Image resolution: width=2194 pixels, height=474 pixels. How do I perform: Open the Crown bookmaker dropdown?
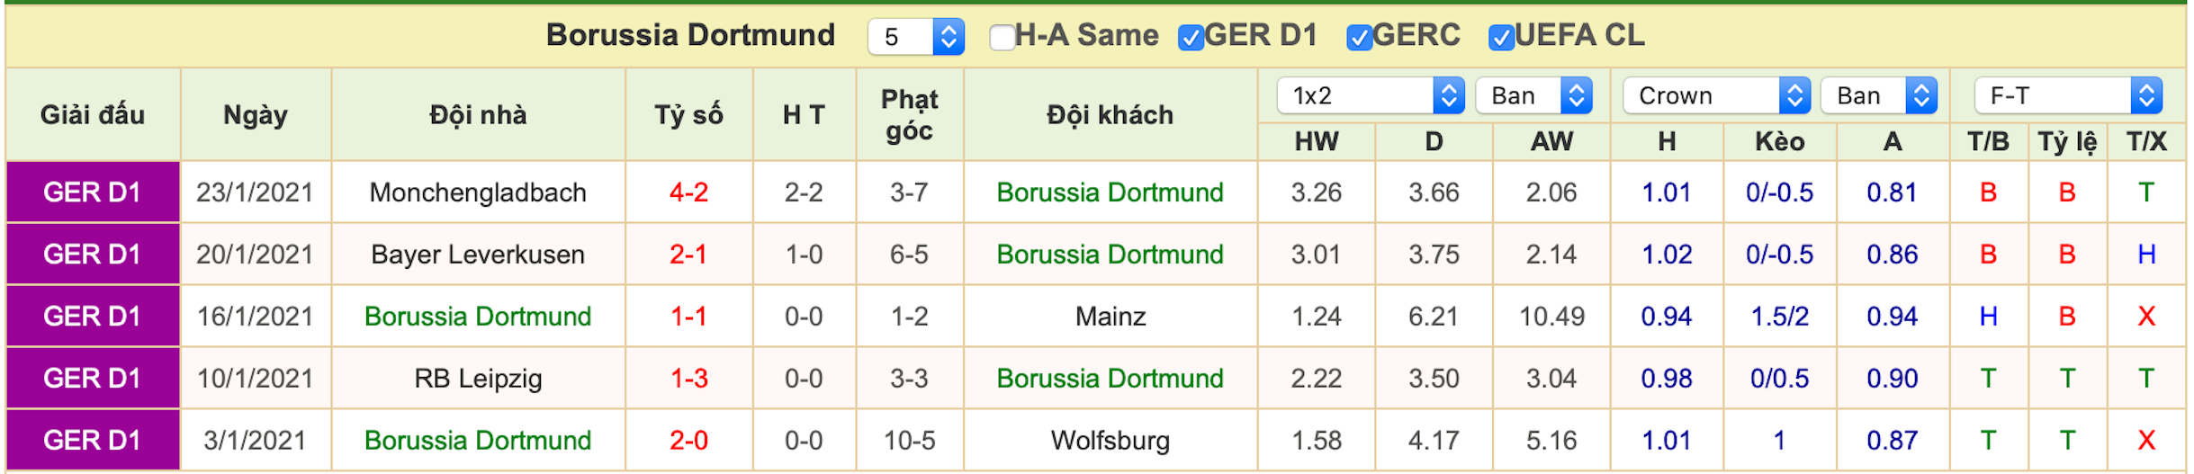(1716, 95)
